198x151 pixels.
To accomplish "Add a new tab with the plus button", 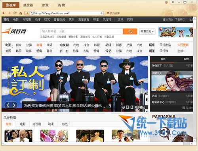I will 27,13.
